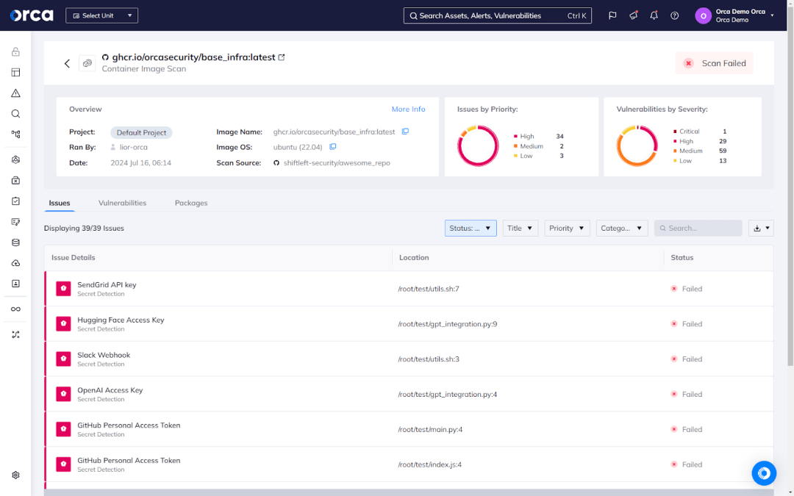Screen dimensions: 794x496
Task: Open the alerts triangle icon in sidebar
Action: point(15,93)
